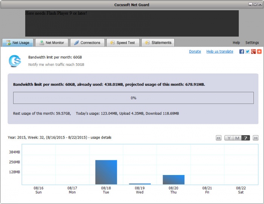Click the Net Usage tab icon
Screen dimensions: 264x204
point(8,43)
